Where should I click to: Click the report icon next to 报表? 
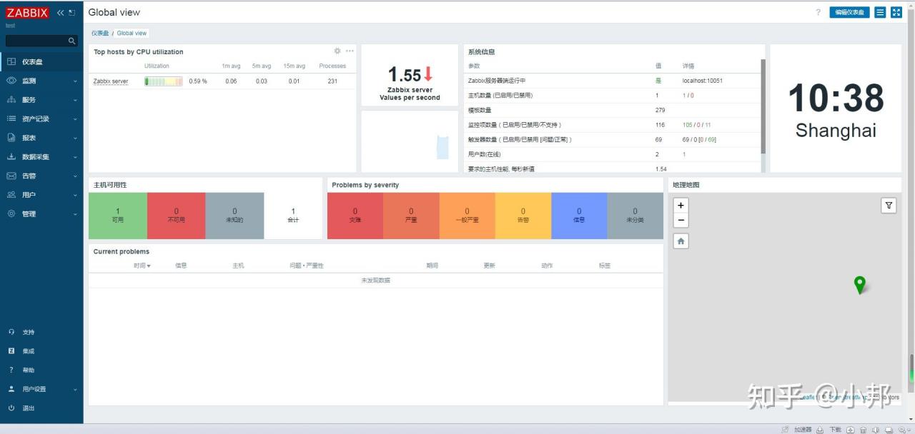[11, 138]
